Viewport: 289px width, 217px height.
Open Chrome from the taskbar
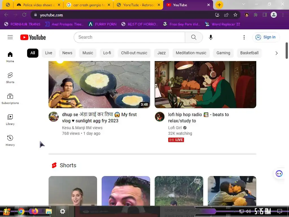[x=21, y=211]
